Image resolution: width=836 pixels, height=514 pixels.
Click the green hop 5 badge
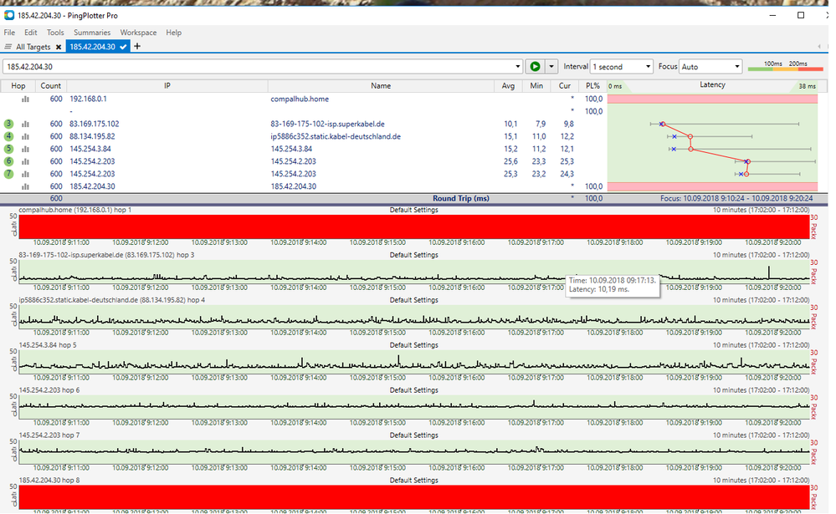tap(8, 149)
